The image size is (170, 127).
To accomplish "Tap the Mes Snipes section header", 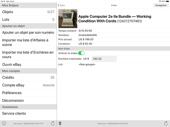I will (x=28, y=5).
